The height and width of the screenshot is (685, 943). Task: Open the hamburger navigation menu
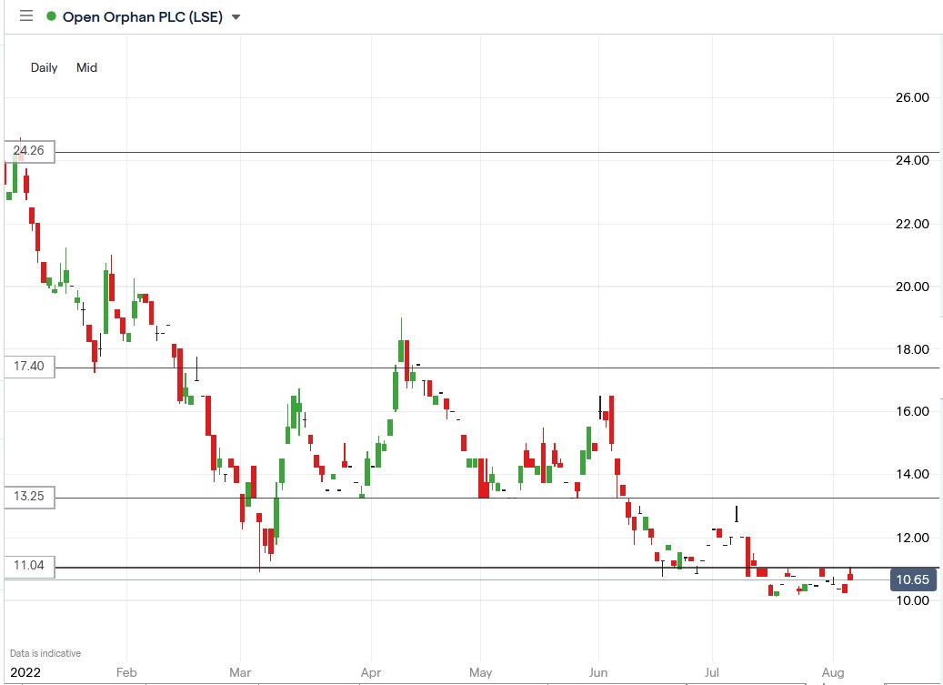25,15
